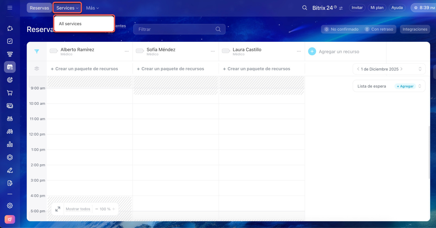Decrease zoom with the minus control
The image size is (436, 228).
(x=97, y=209)
